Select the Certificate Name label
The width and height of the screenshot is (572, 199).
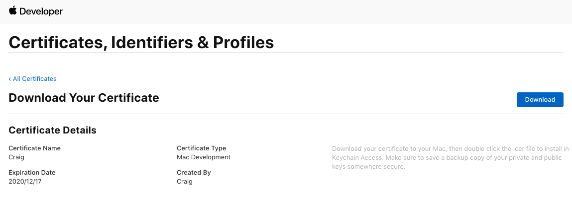click(x=35, y=148)
